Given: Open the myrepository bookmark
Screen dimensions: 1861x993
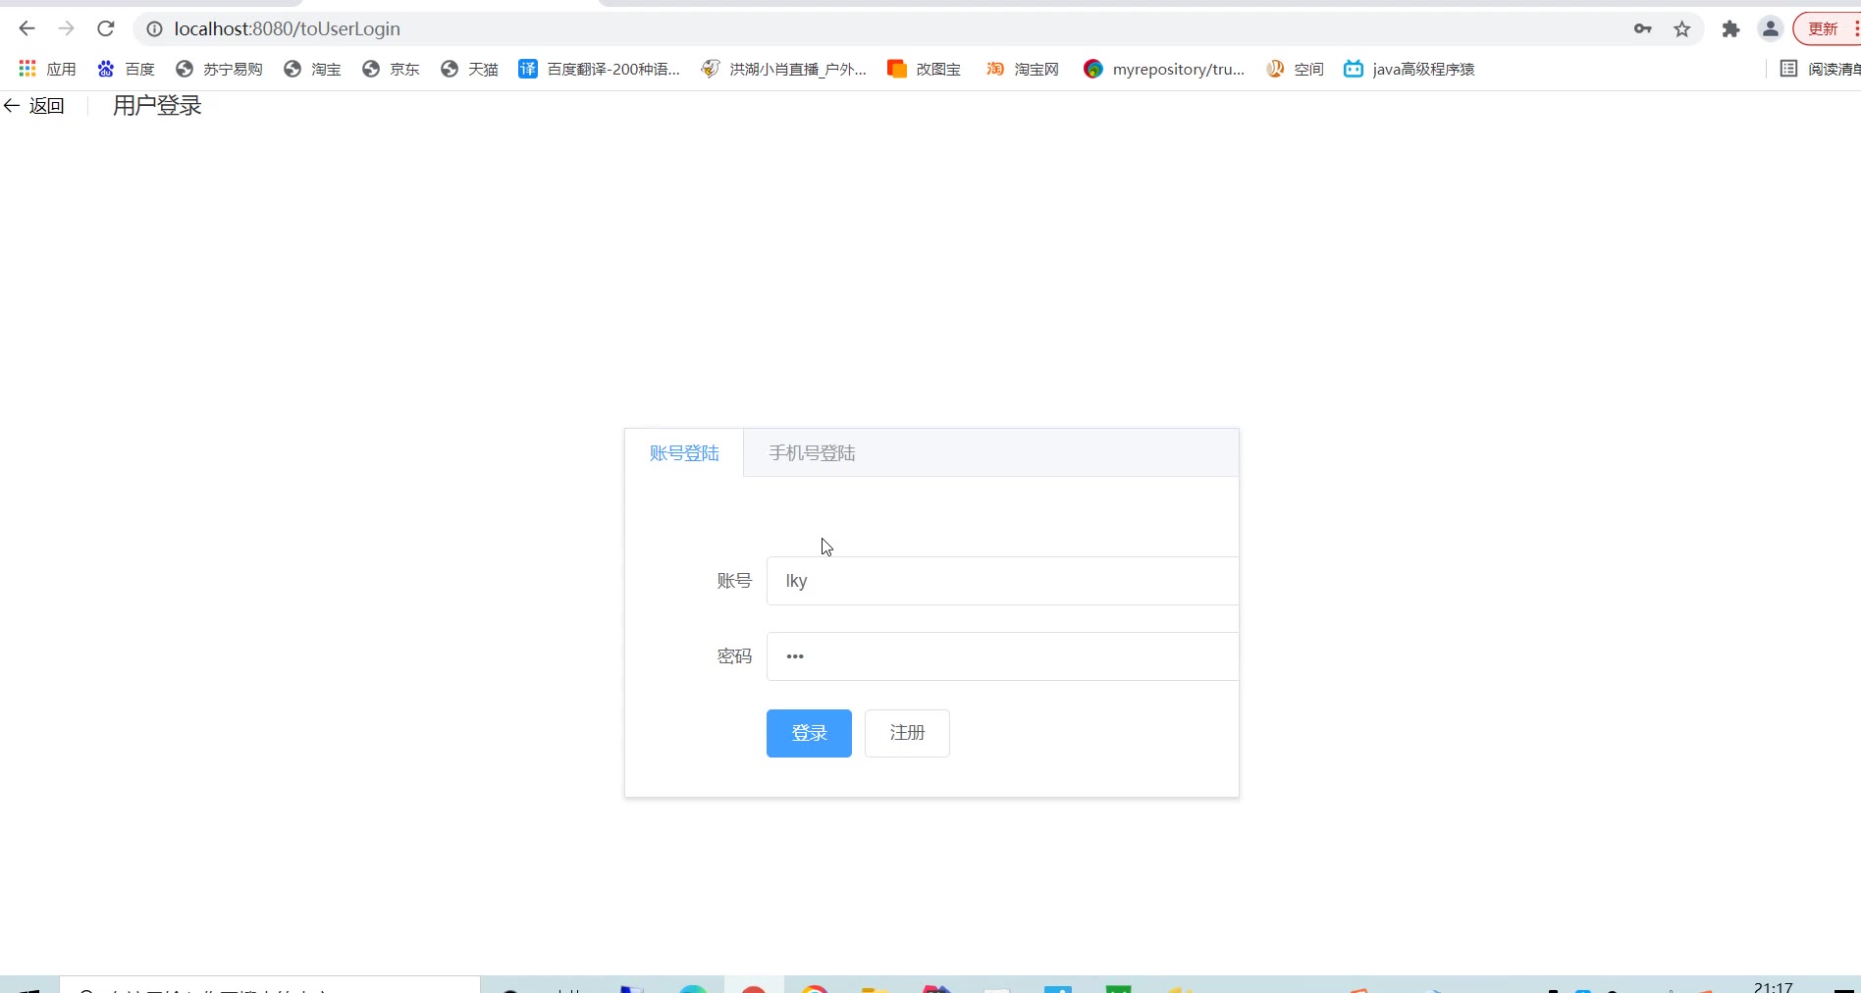Looking at the screenshot, I should coord(1164,69).
